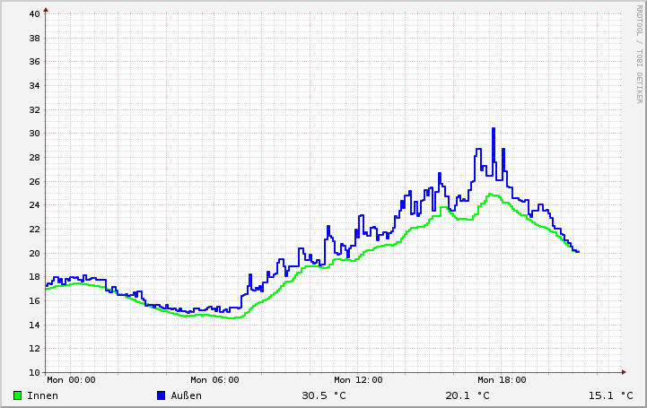Select the Außen legend label
This screenshot has height=408, width=647.
pos(186,395)
